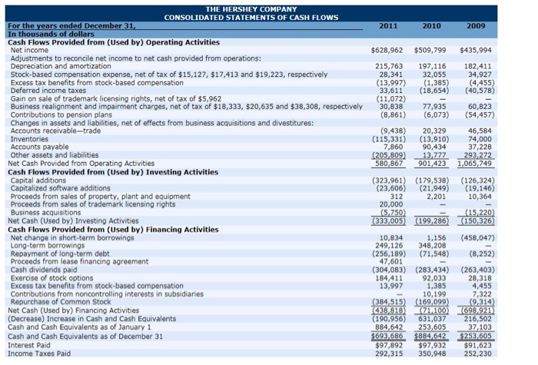This screenshot has height=365, width=538.
Task: Select the Long-term borrowings label
Action: [x=48, y=246]
